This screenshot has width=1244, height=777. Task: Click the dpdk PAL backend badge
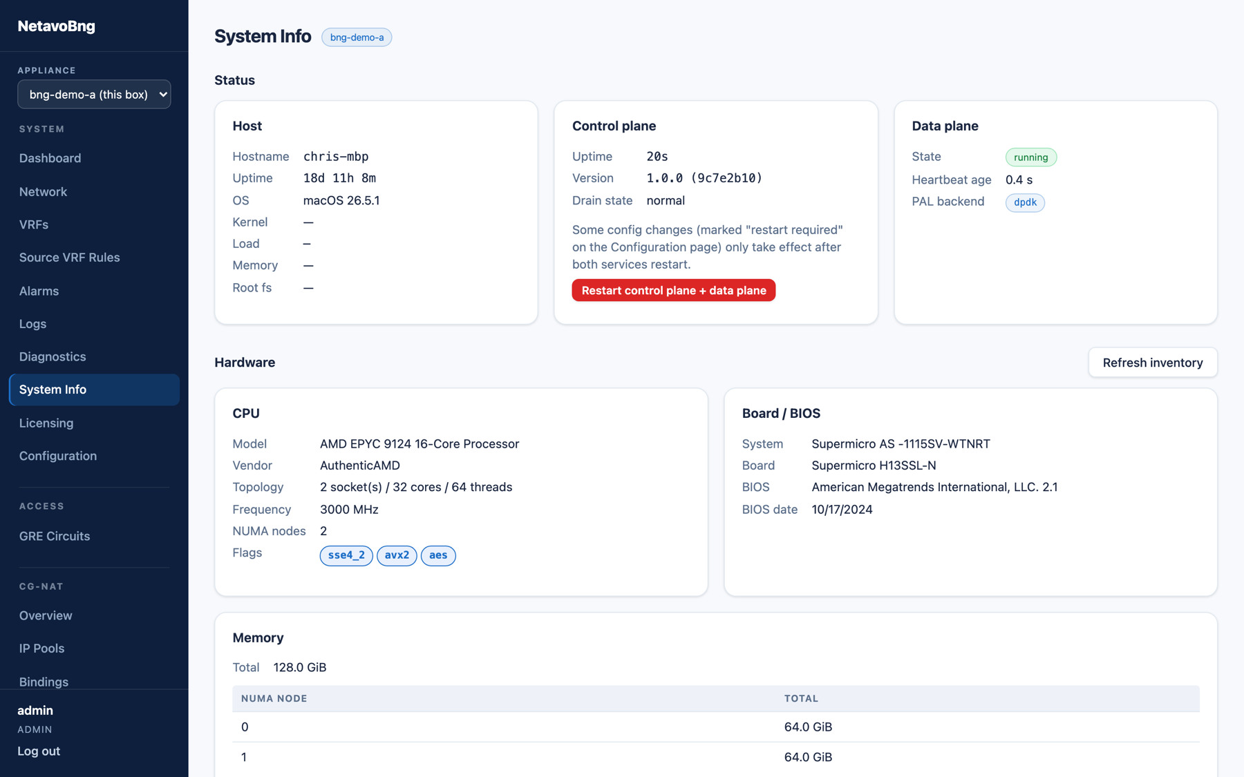coord(1025,202)
